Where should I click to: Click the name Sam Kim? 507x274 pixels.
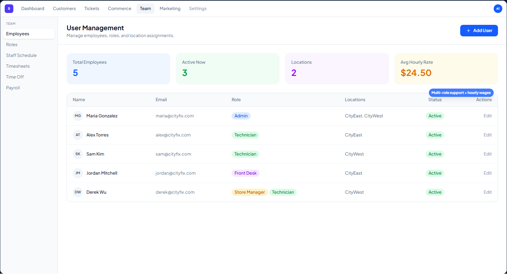coord(95,154)
